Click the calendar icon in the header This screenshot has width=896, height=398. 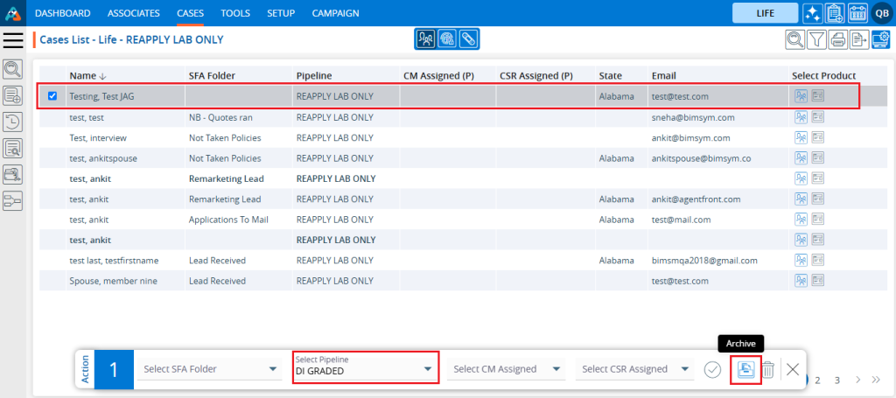[x=857, y=13]
